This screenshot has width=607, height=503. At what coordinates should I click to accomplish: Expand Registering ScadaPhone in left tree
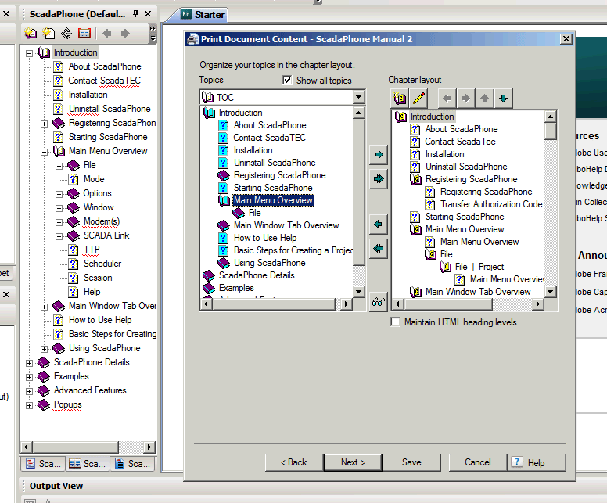click(44, 124)
